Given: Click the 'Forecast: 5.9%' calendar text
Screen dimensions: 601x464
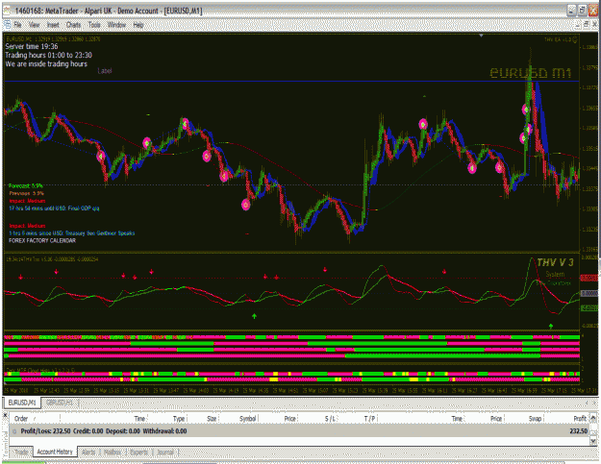Looking at the screenshot, I should click(26, 185).
